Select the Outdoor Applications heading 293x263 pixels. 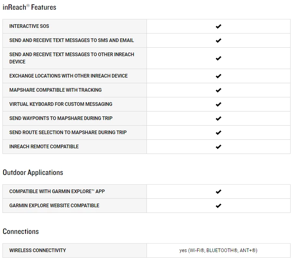tap(33, 173)
